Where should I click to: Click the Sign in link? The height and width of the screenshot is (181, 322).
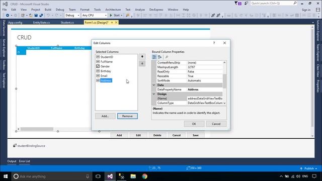[x=306, y=10]
